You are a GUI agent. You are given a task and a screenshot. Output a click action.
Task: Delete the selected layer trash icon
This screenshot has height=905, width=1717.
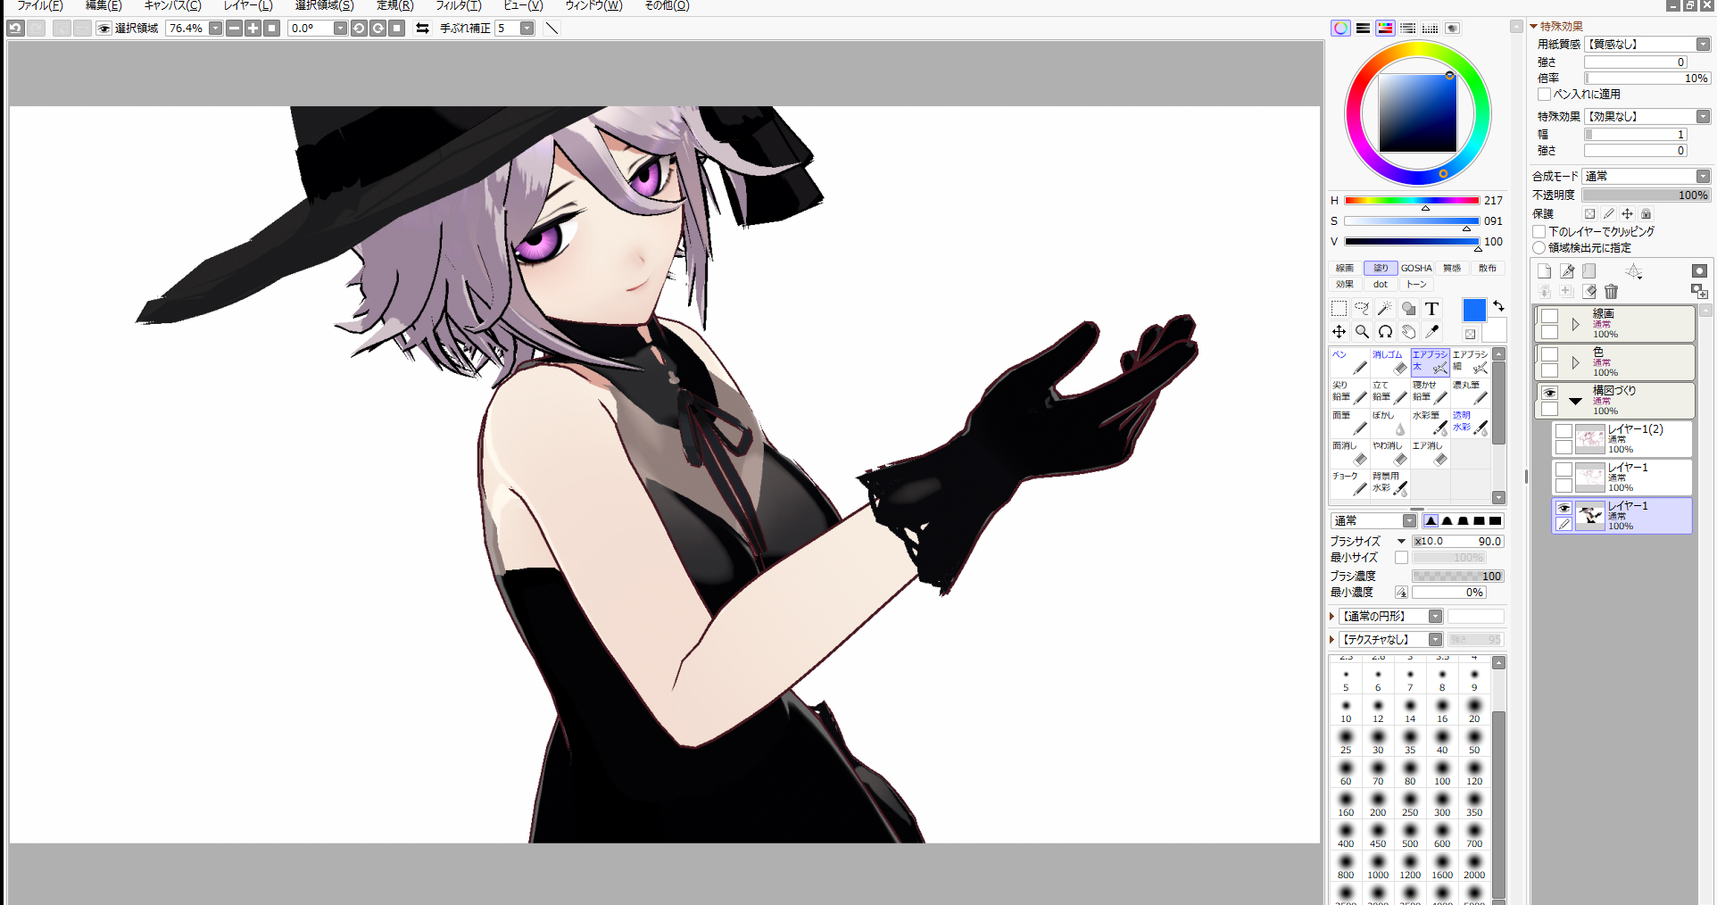coord(1611,292)
